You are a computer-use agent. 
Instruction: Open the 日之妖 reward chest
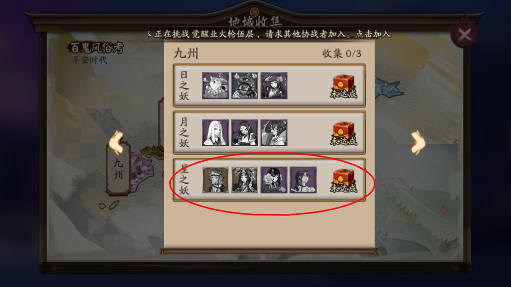pos(344,86)
